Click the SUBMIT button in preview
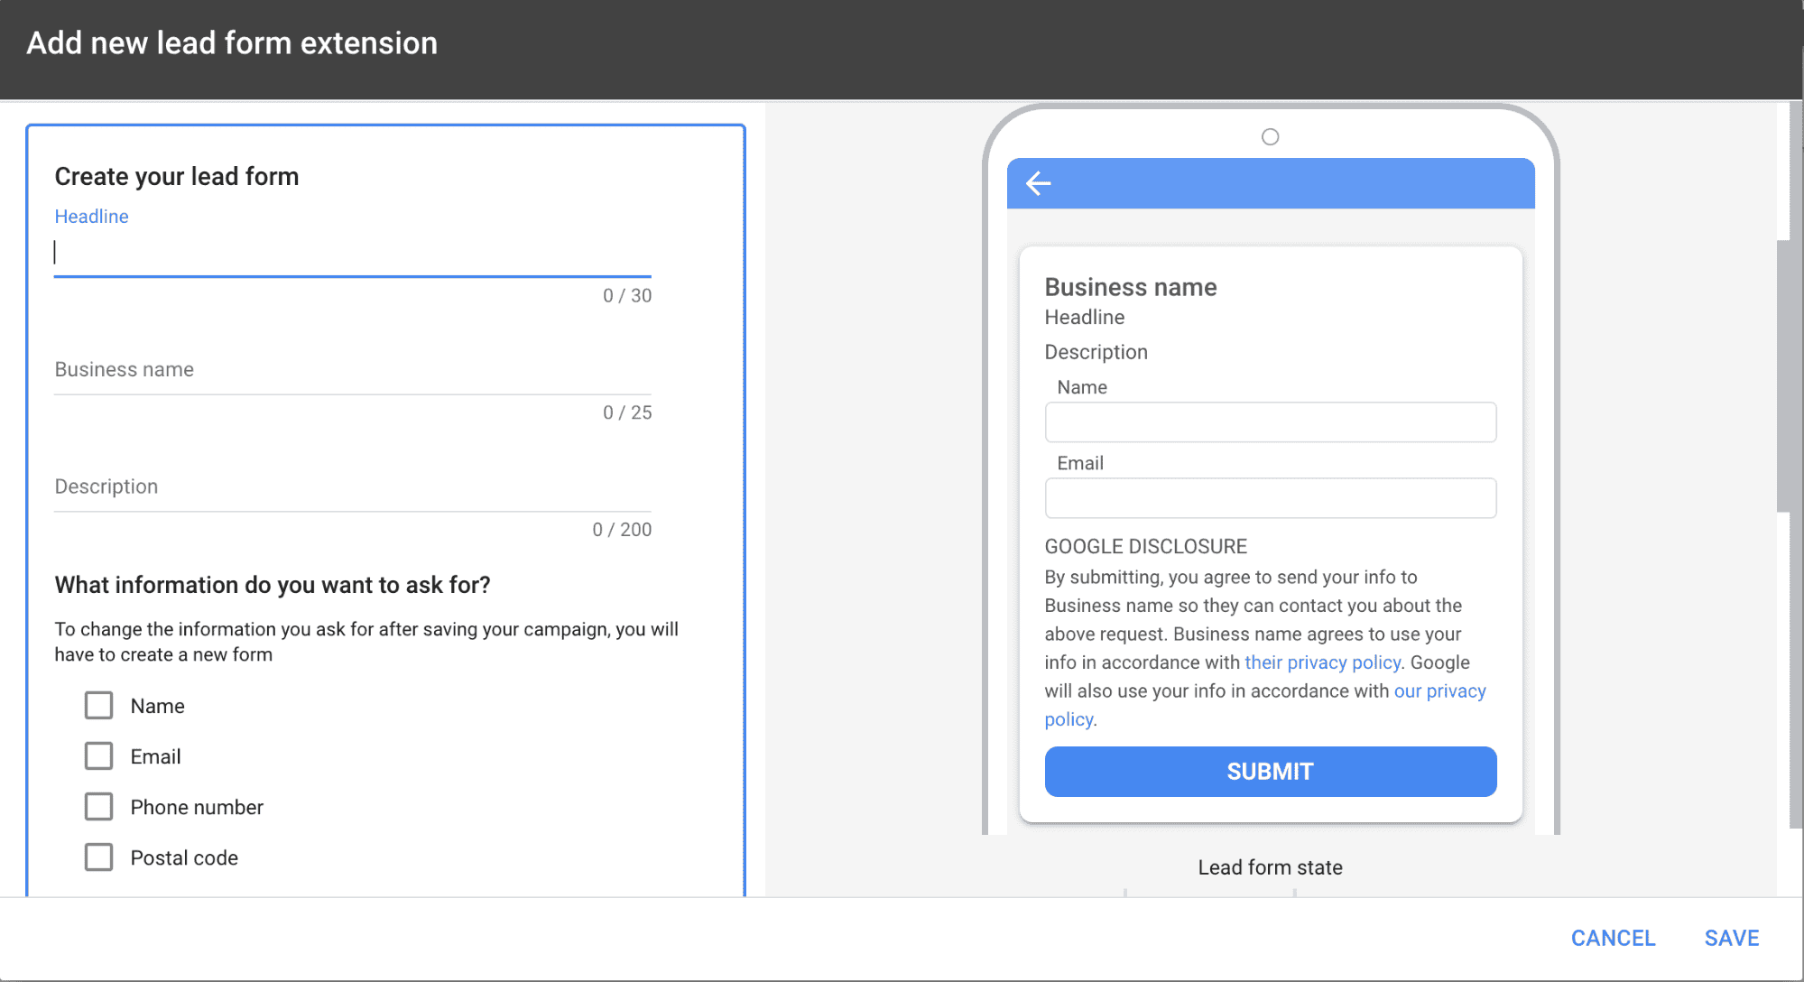This screenshot has height=982, width=1804. (1270, 771)
